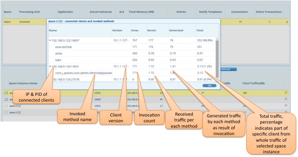Click the Space Instance Name column header
The image size is (298, 157).
[x=23, y=83]
